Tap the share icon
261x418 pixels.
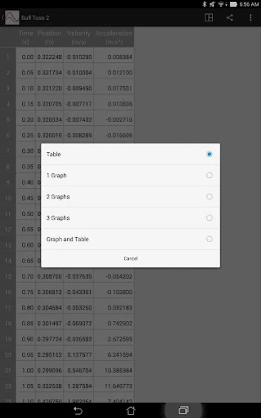[x=230, y=18]
